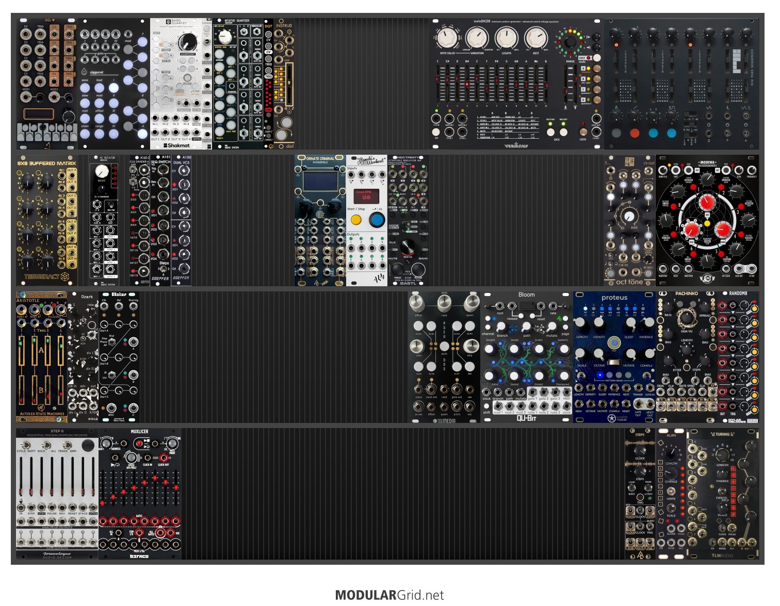Click the DEJA VU center knob on Pachinko

pos(686,318)
